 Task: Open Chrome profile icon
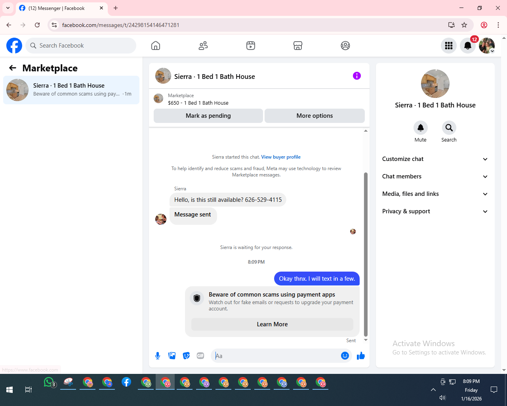click(484, 25)
